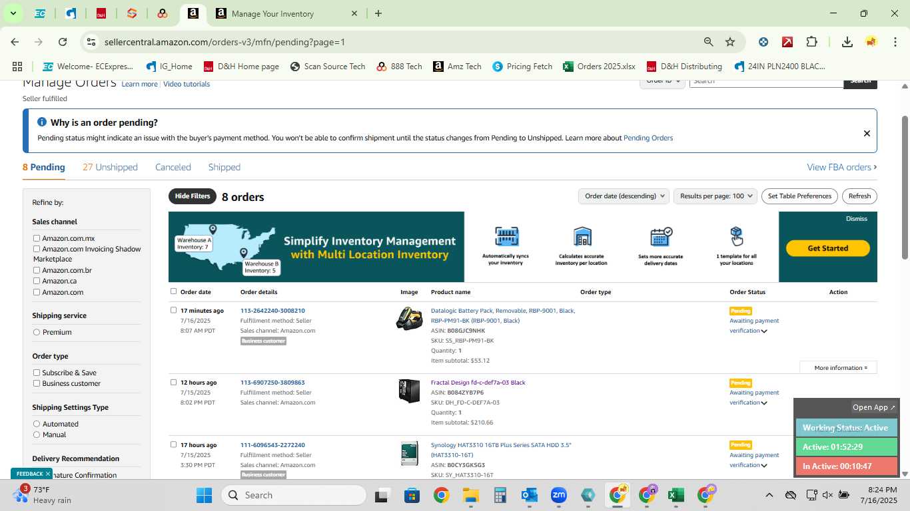Select order 113-2642240-3008210 checkbox
The width and height of the screenshot is (910, 511).
point(174,310)
